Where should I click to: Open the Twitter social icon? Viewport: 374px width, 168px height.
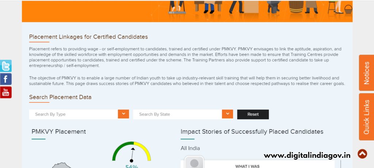[6, 66]
